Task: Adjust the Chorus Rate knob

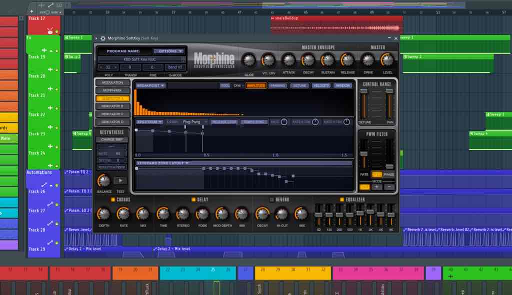Action: click(123, 214)
